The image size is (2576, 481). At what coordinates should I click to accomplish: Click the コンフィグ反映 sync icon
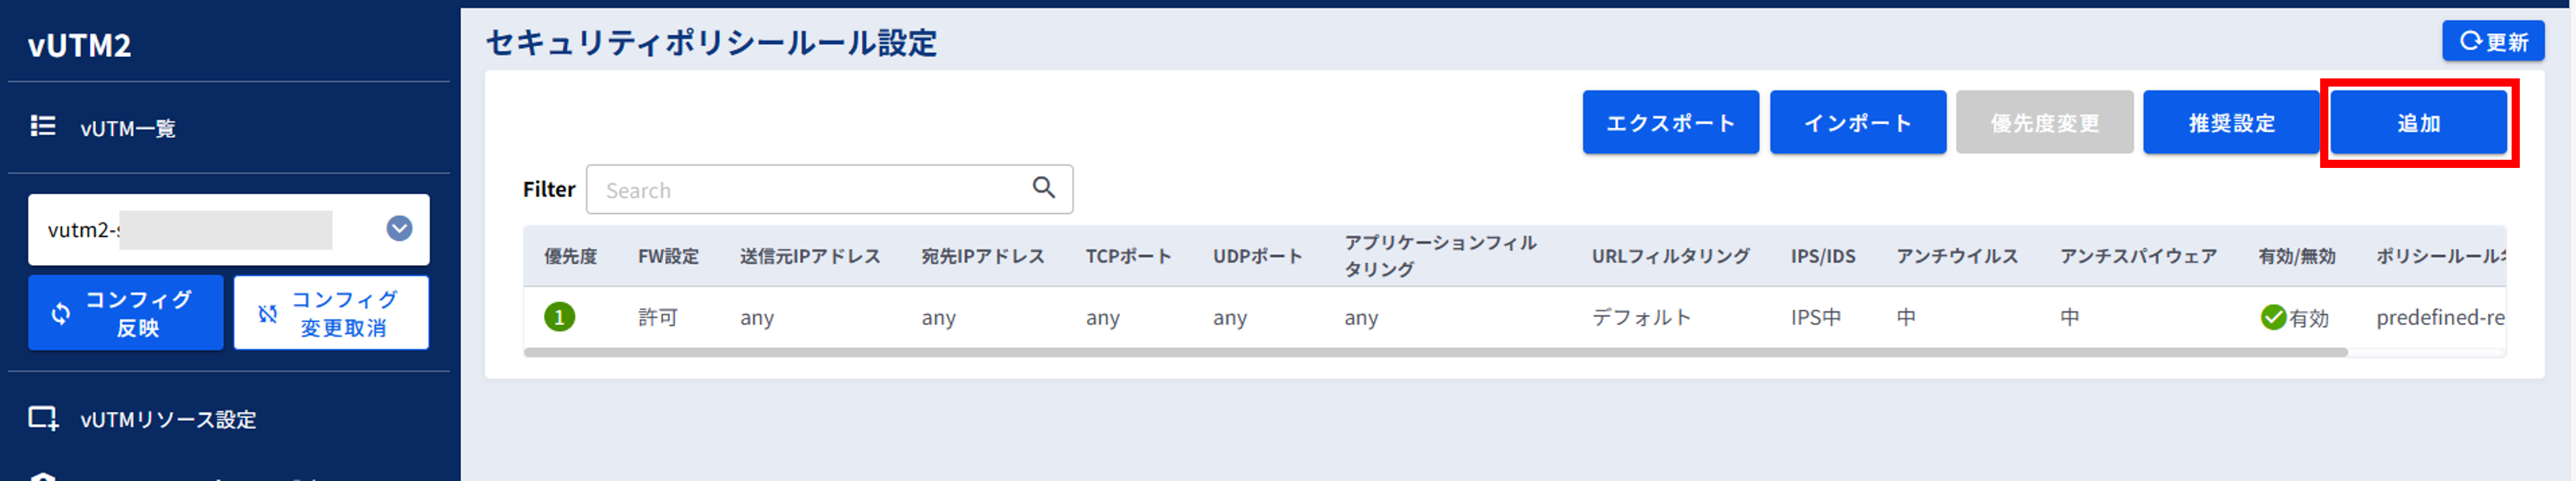(61, 313)
